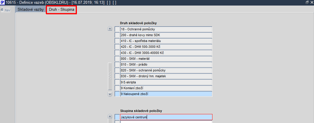
Task: Select row marker beside 9 Nakoupené zboží
Action: [x=117, y=94]
